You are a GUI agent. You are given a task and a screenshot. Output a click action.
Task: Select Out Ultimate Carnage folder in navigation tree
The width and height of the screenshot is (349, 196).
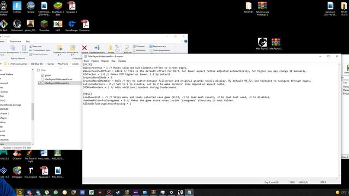pos(10,105)
